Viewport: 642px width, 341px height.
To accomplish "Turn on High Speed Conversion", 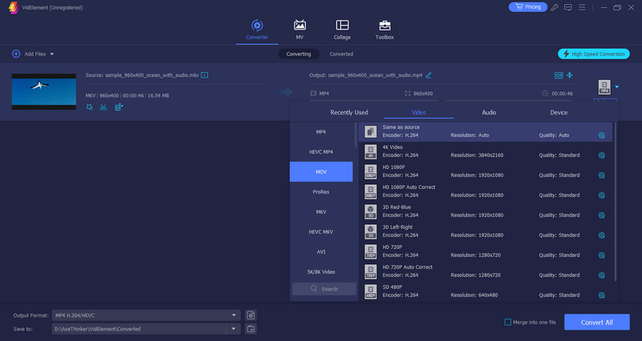I will tap(594, 54).
